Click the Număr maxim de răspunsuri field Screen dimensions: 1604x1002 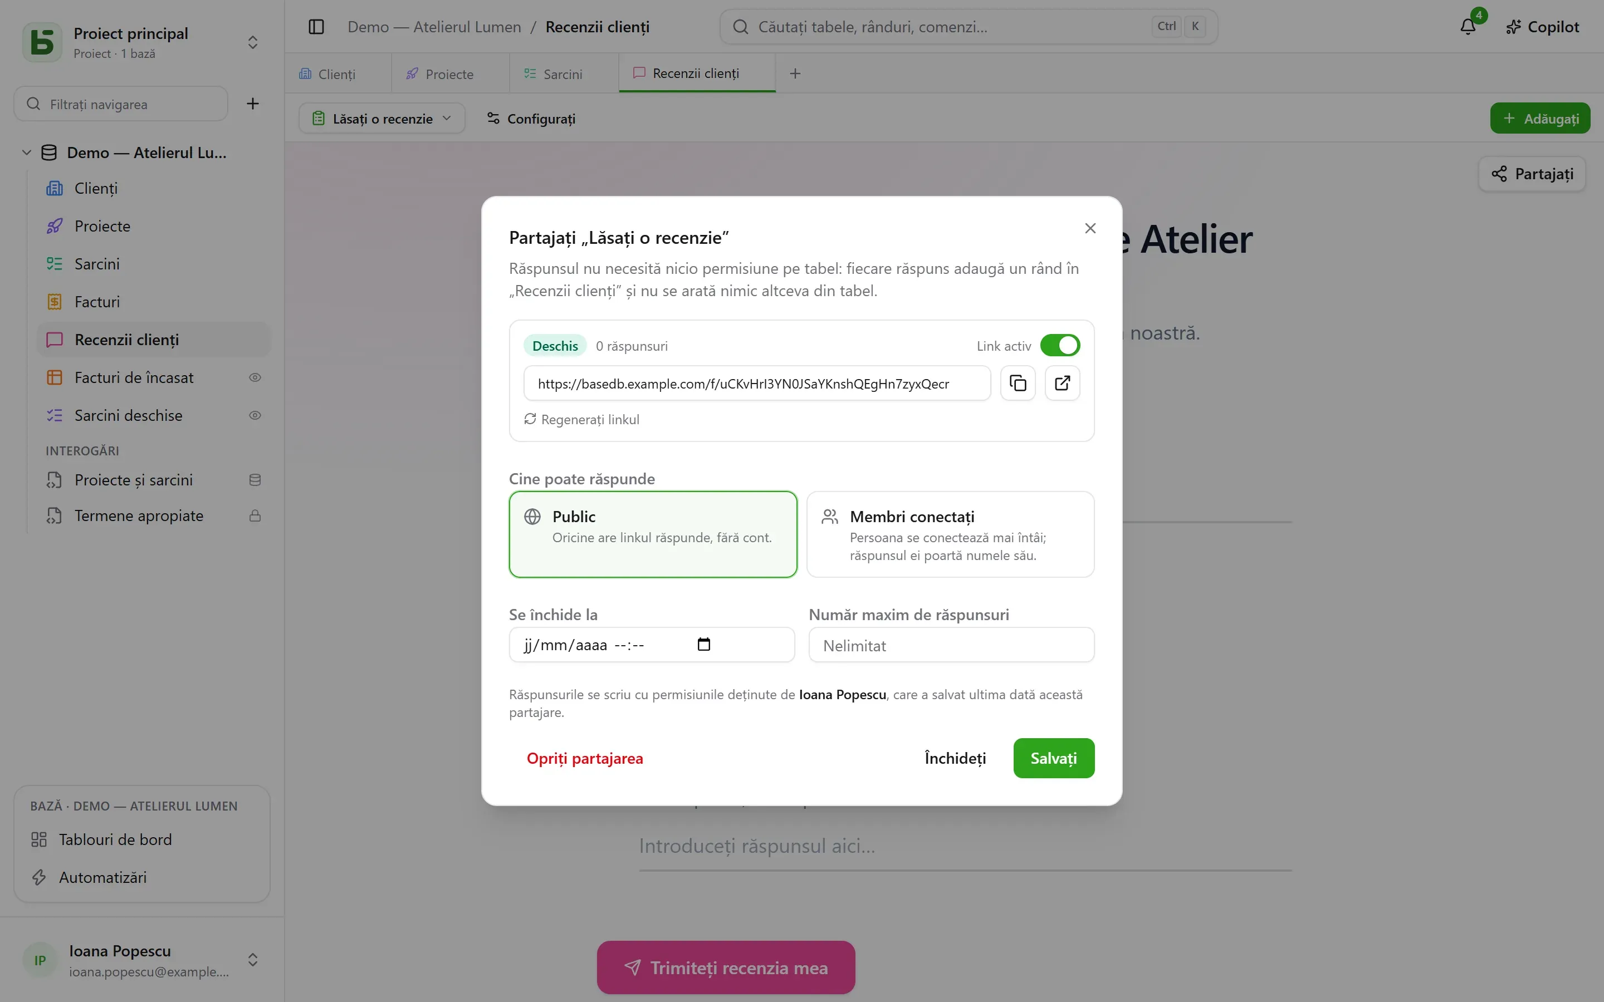951,645
